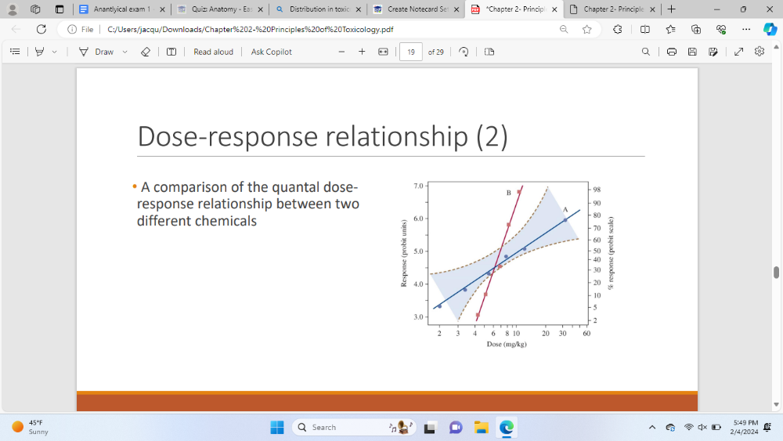Click the Print PDF icon

672,52
